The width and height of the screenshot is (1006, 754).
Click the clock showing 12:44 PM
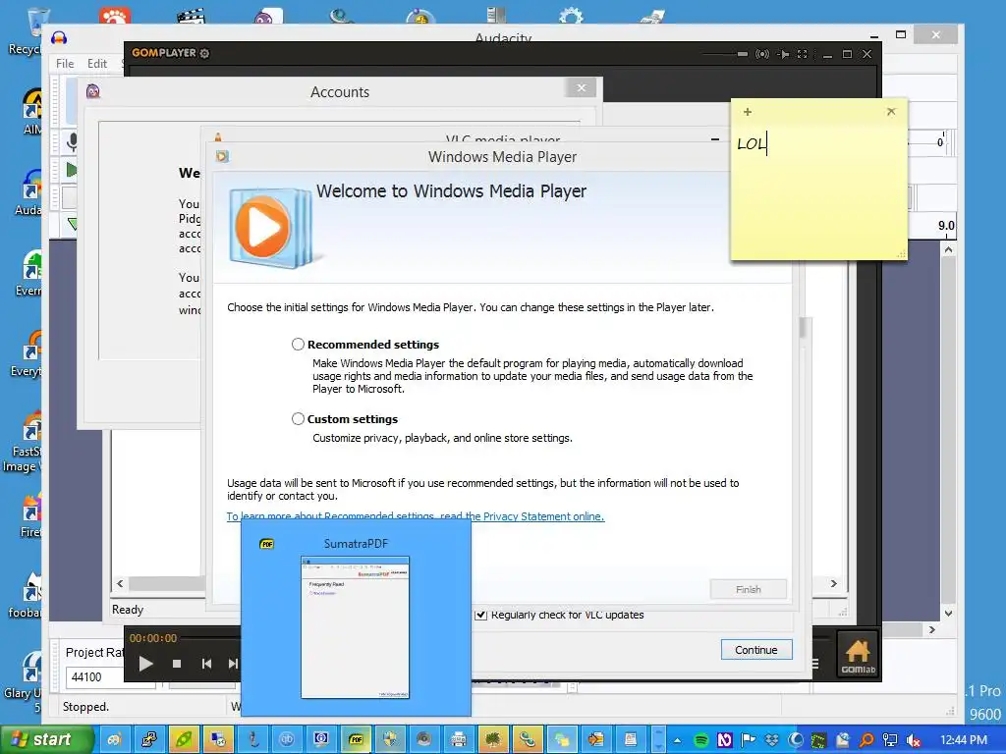coord(964,740)
